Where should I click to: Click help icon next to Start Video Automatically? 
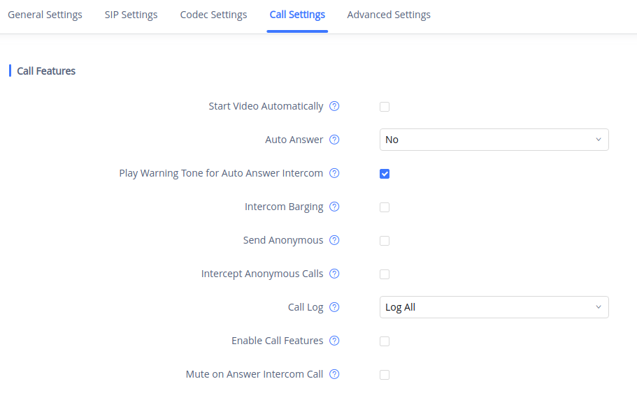[x=334, y=107]
